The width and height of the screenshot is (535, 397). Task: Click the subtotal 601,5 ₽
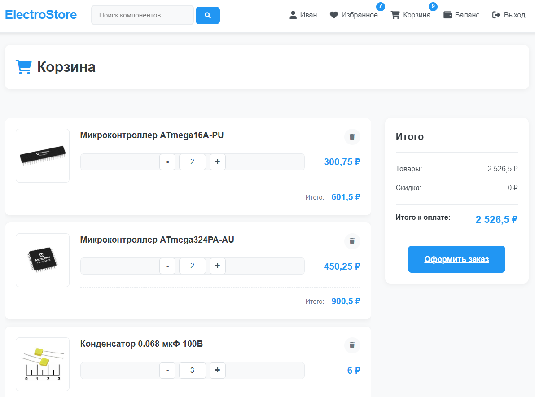[346, 197]
